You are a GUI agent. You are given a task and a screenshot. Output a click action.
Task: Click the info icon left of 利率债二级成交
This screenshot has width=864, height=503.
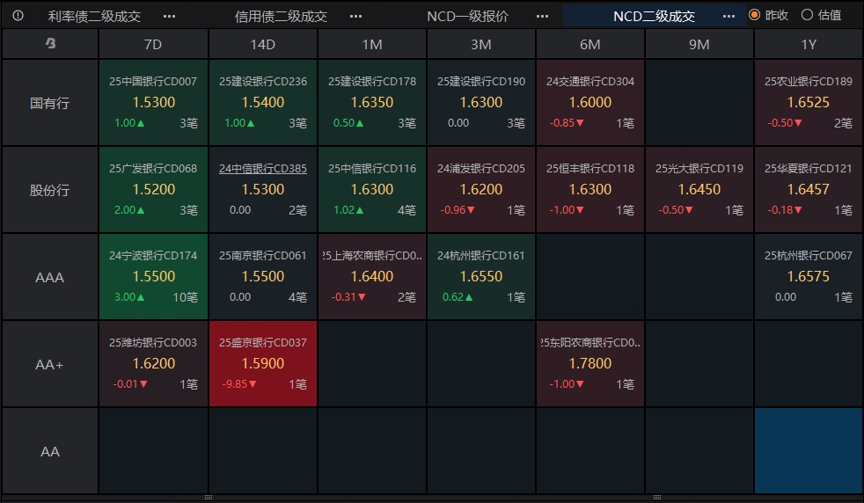pyautogui.click(x=18, y=16)
